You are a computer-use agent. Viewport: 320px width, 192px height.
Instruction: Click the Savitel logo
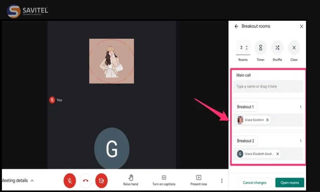pos(28,11)
